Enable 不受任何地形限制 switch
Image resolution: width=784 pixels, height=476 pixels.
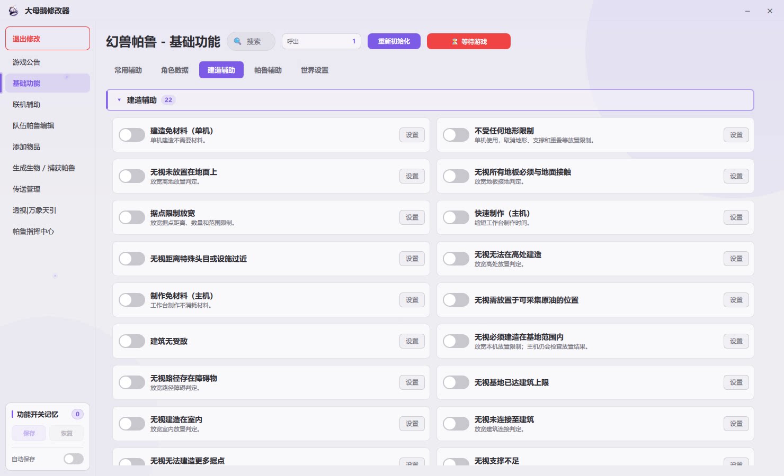pos(456,135)
